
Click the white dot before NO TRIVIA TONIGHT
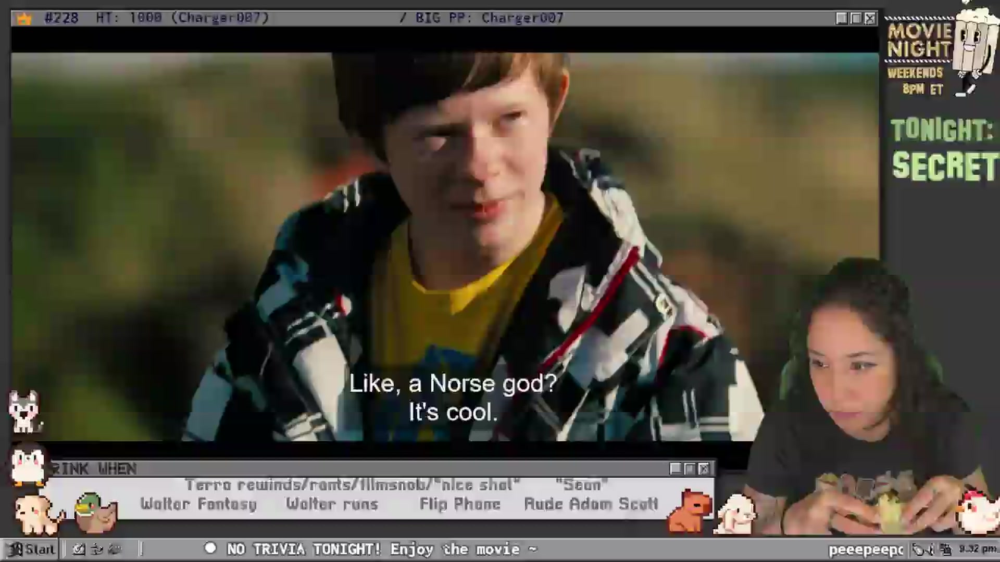210,548
